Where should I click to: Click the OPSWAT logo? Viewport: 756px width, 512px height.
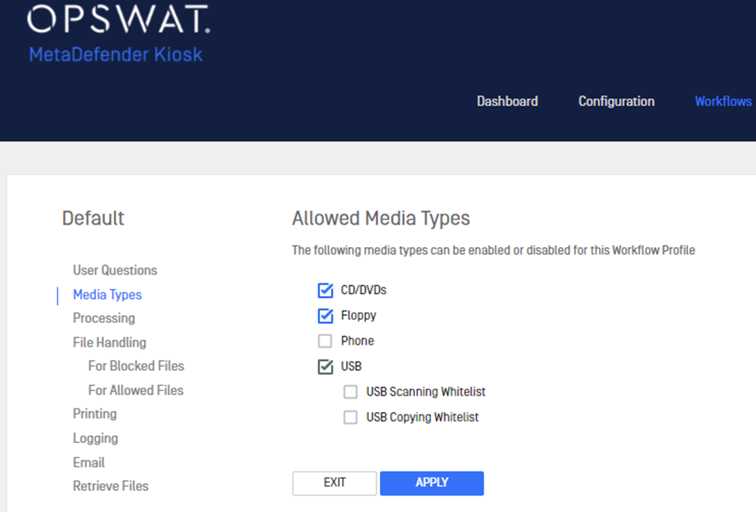click(x=118, y=19)
